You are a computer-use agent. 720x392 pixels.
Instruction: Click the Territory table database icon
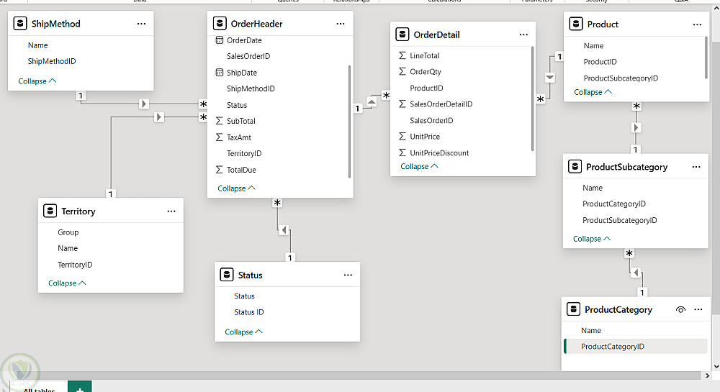pyautogui.click(x=50, y=211)
